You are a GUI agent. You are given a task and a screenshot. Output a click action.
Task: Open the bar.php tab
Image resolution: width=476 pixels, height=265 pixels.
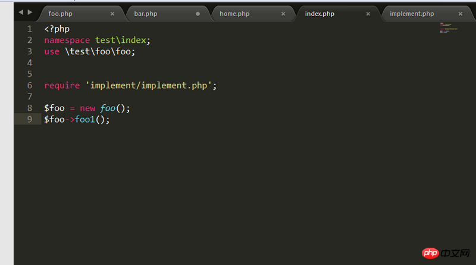point(146,14)
